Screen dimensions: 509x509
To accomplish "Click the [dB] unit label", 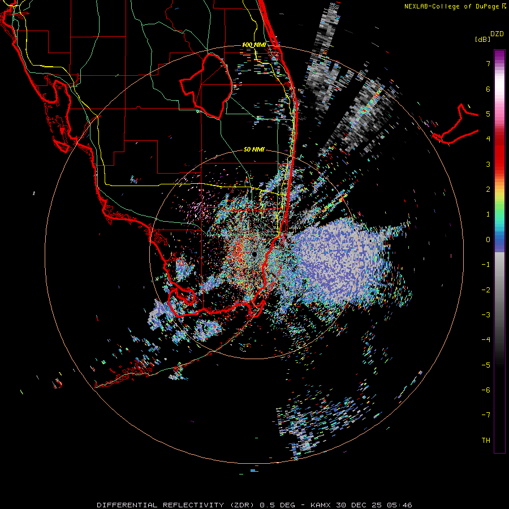I will point(483,39).
